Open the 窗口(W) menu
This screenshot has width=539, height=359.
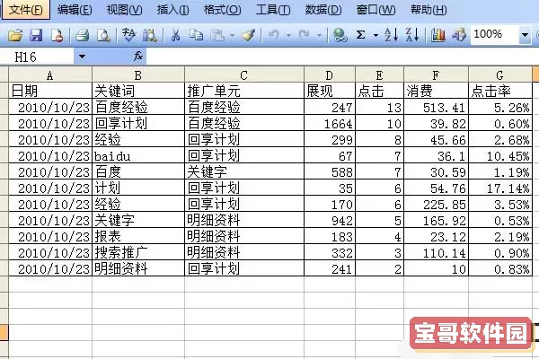click(x=376, y=10)
